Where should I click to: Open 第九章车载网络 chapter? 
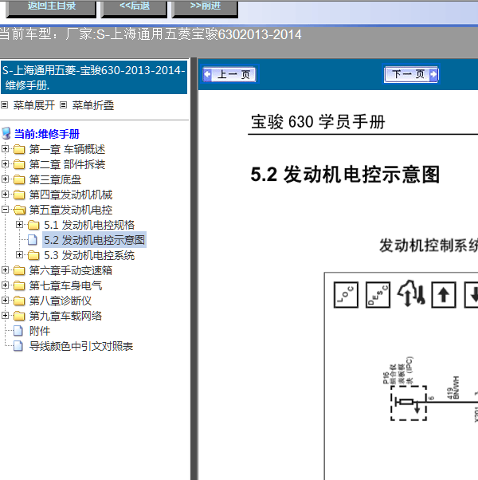[x=65, y=316]
